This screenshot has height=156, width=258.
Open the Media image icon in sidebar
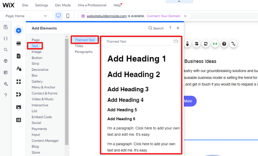18,107
